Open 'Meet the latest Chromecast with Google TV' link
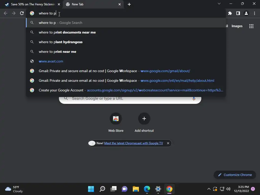This screenshot has height=195, width=260. click(134, 143)
